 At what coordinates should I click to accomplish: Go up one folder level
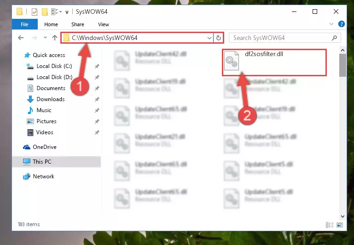click(55, 38)
